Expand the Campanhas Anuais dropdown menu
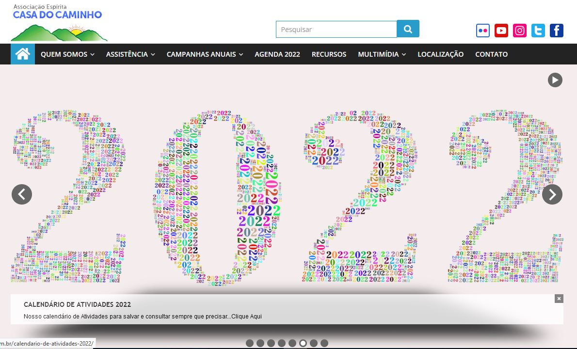This screenshot has height=349, width=577. point(205,54)
